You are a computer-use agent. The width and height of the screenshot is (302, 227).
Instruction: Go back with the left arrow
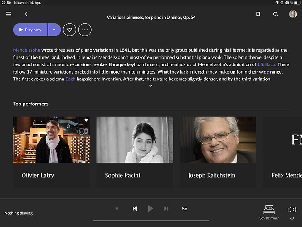tap(26, 14)
